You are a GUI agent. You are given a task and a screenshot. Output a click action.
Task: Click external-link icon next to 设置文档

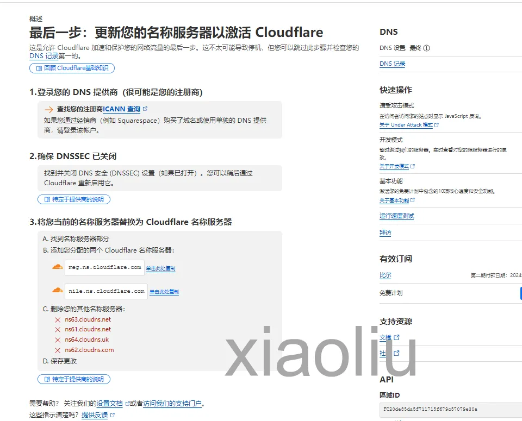pyautogui.click(x=127, y=404)
